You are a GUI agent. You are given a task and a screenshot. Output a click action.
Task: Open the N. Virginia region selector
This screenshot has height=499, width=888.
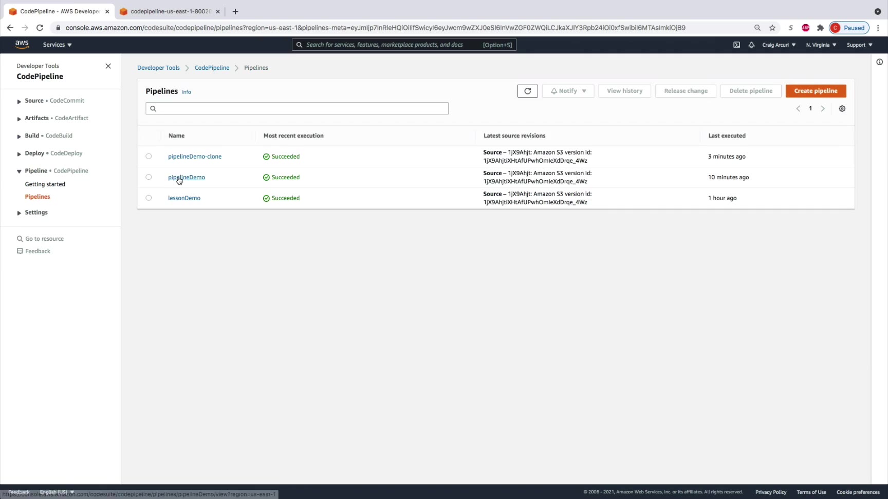[x=821, y=45]
